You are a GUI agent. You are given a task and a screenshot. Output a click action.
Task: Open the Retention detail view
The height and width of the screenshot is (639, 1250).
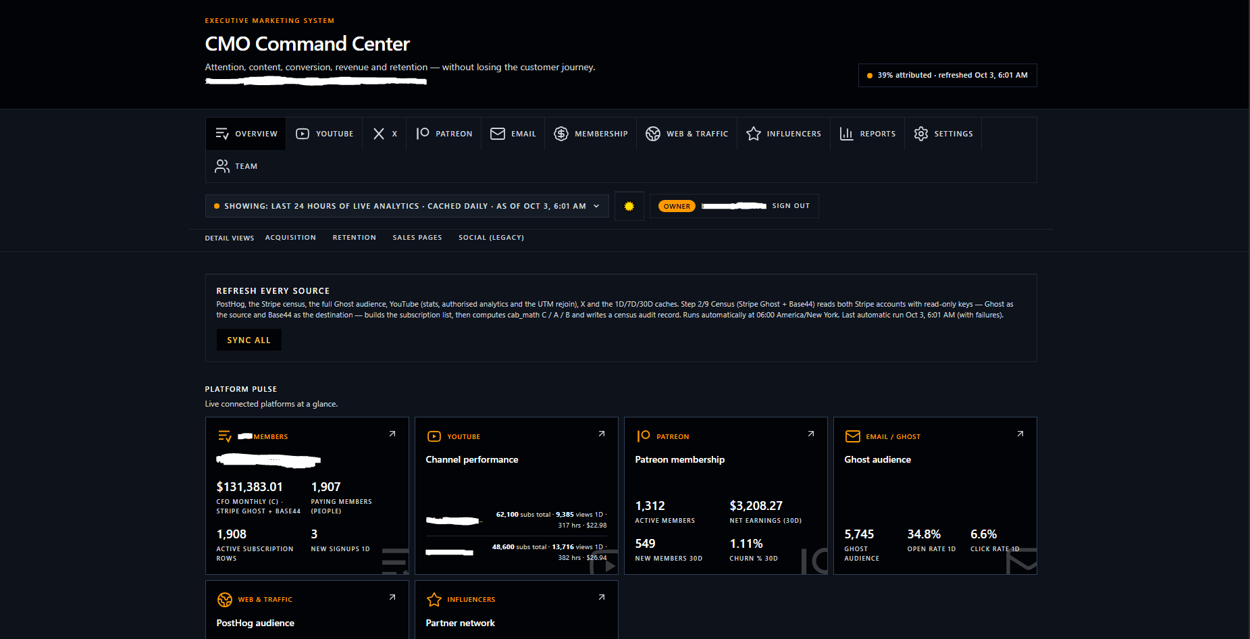(x=355, y=238)
